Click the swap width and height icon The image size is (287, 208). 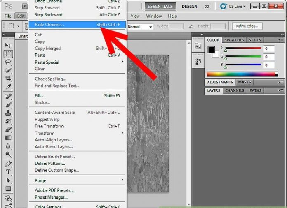point(191,26)
